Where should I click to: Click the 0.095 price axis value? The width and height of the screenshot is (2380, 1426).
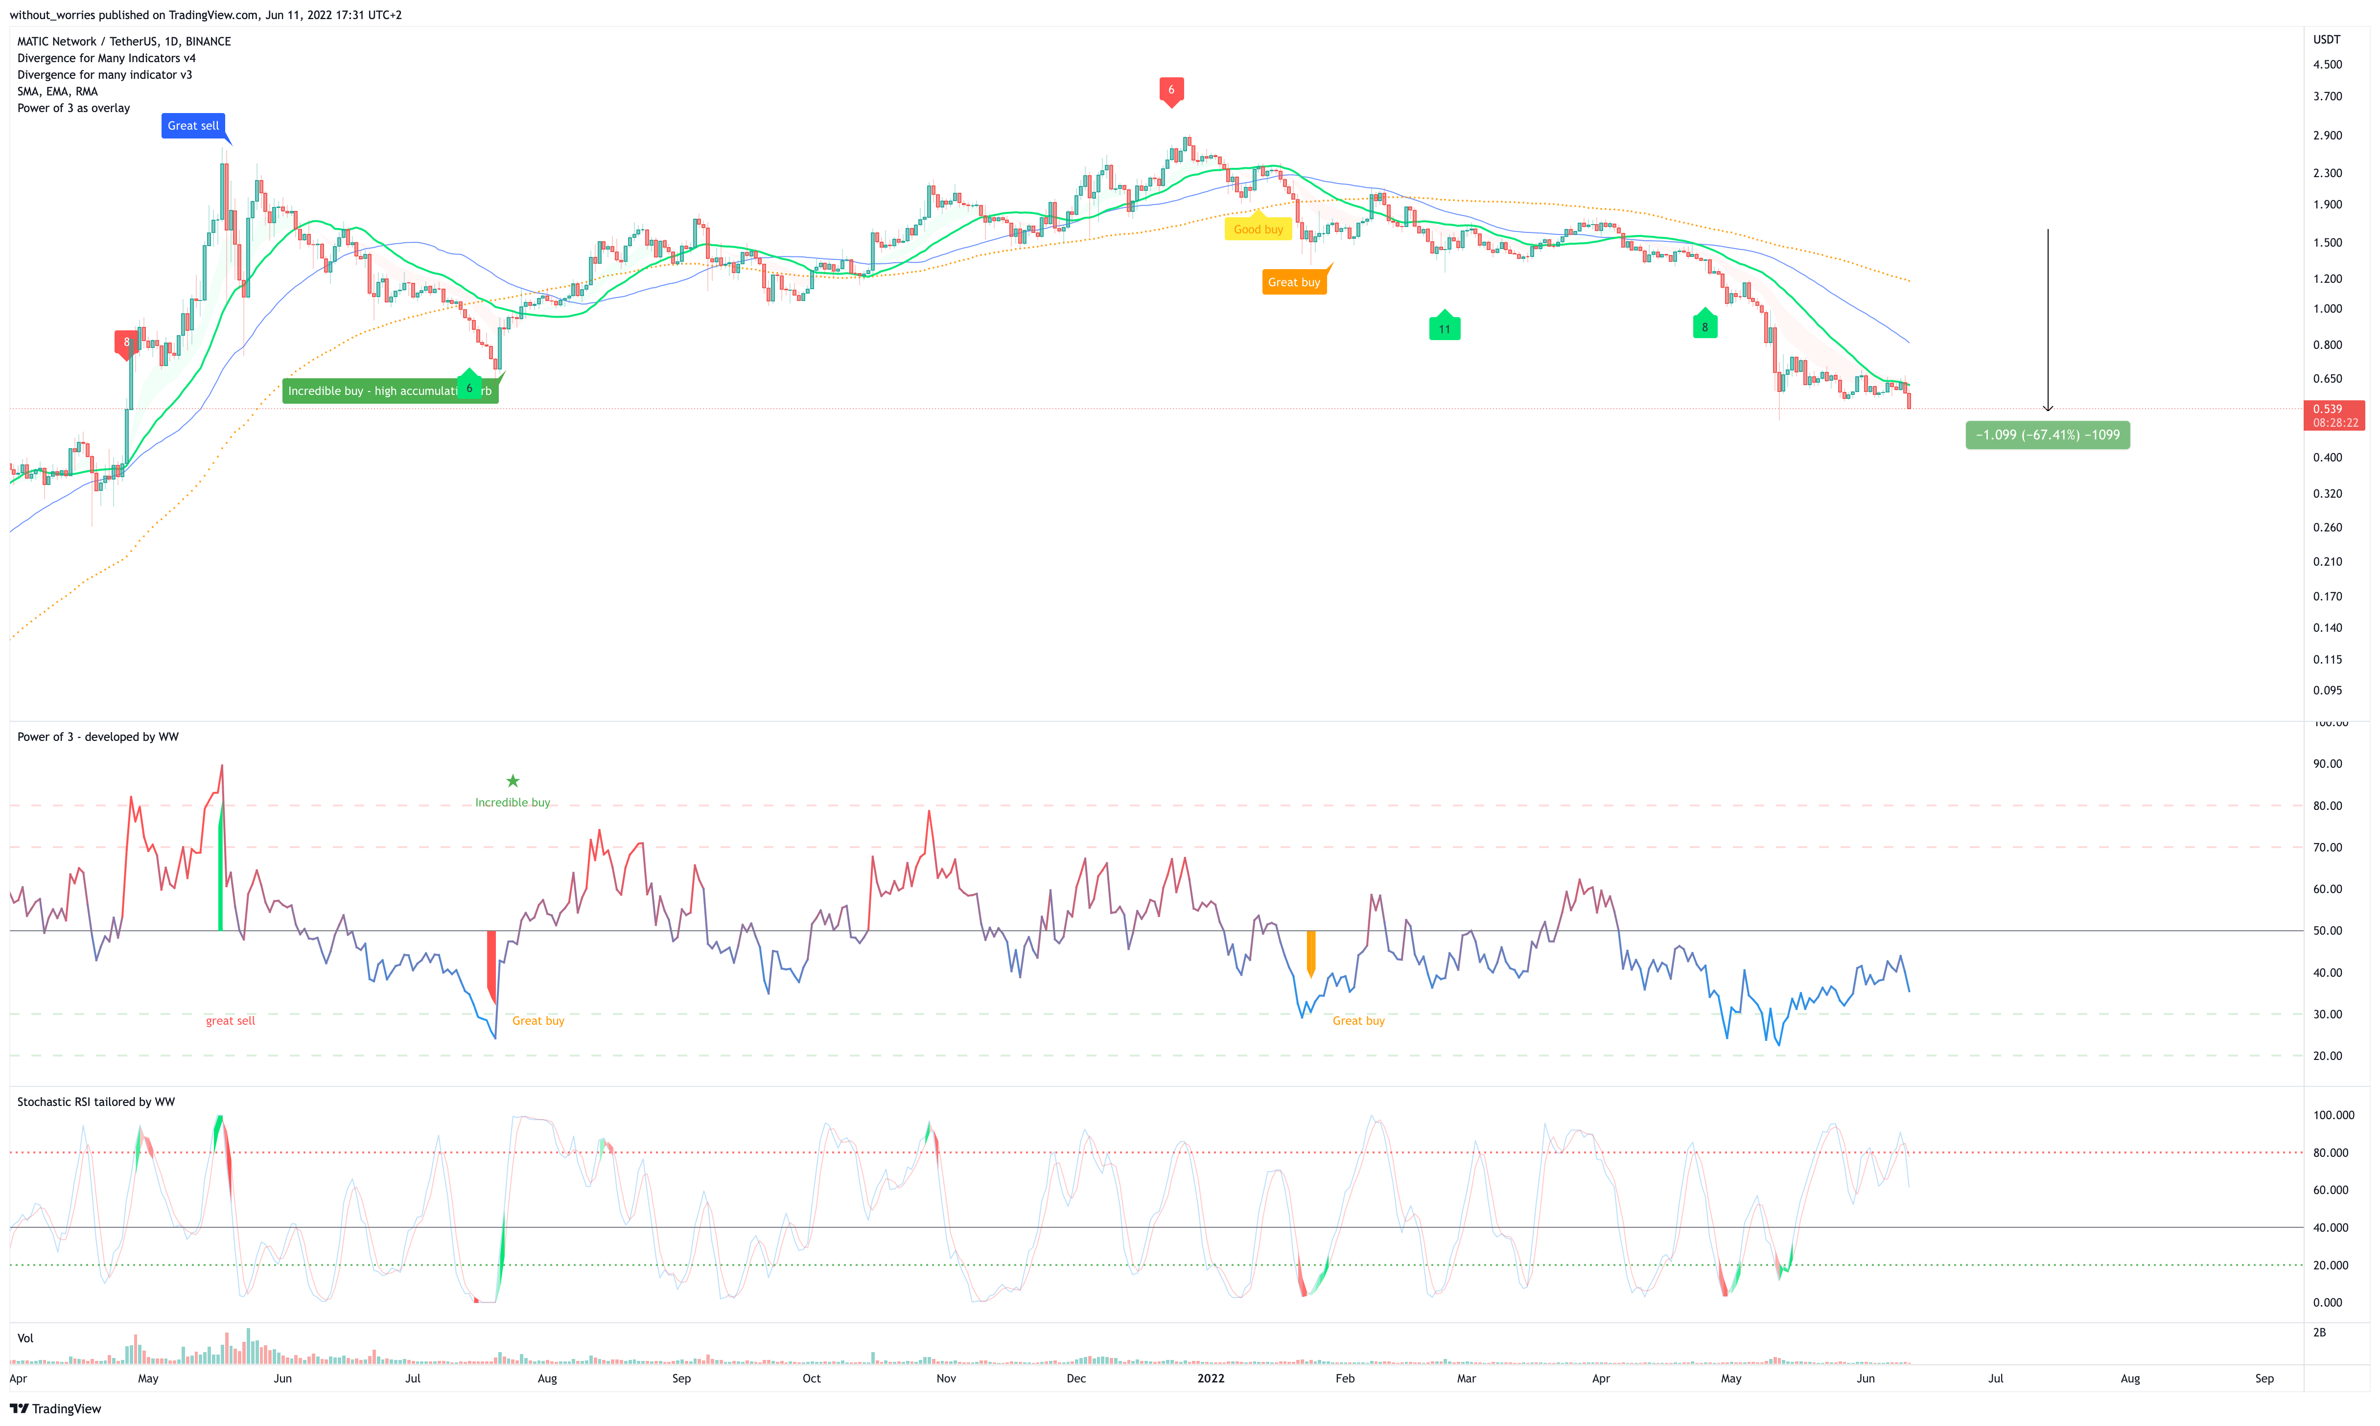click(x=2327, y=690)
